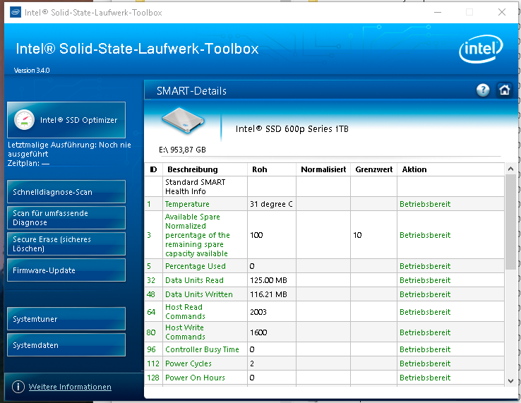Viewport: 521px width, 403px height.
Task: Click the SSD drive image
Action: pyautogui.click(x=183, y=121)
